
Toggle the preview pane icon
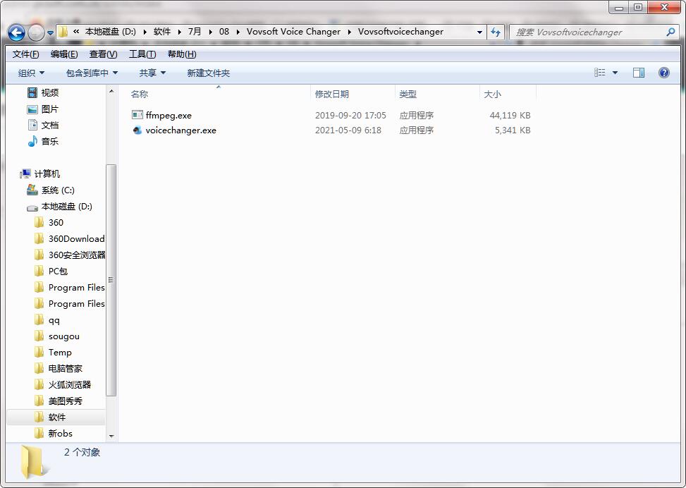pyautogui.click(x=638, y=73)
